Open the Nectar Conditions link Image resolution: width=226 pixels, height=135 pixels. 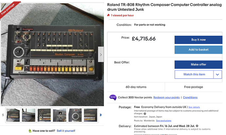(x=190, y=97)
